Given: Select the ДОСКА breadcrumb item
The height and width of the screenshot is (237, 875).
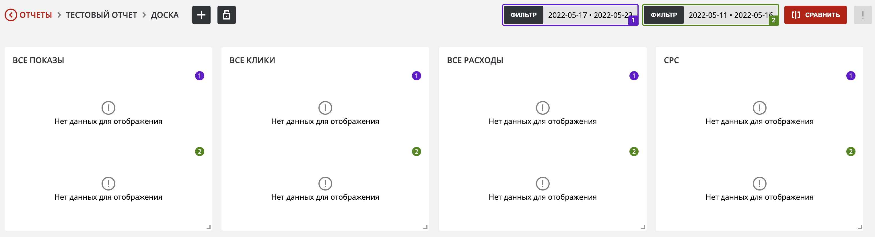Looking at the screenshot, I should click(165, 15).
